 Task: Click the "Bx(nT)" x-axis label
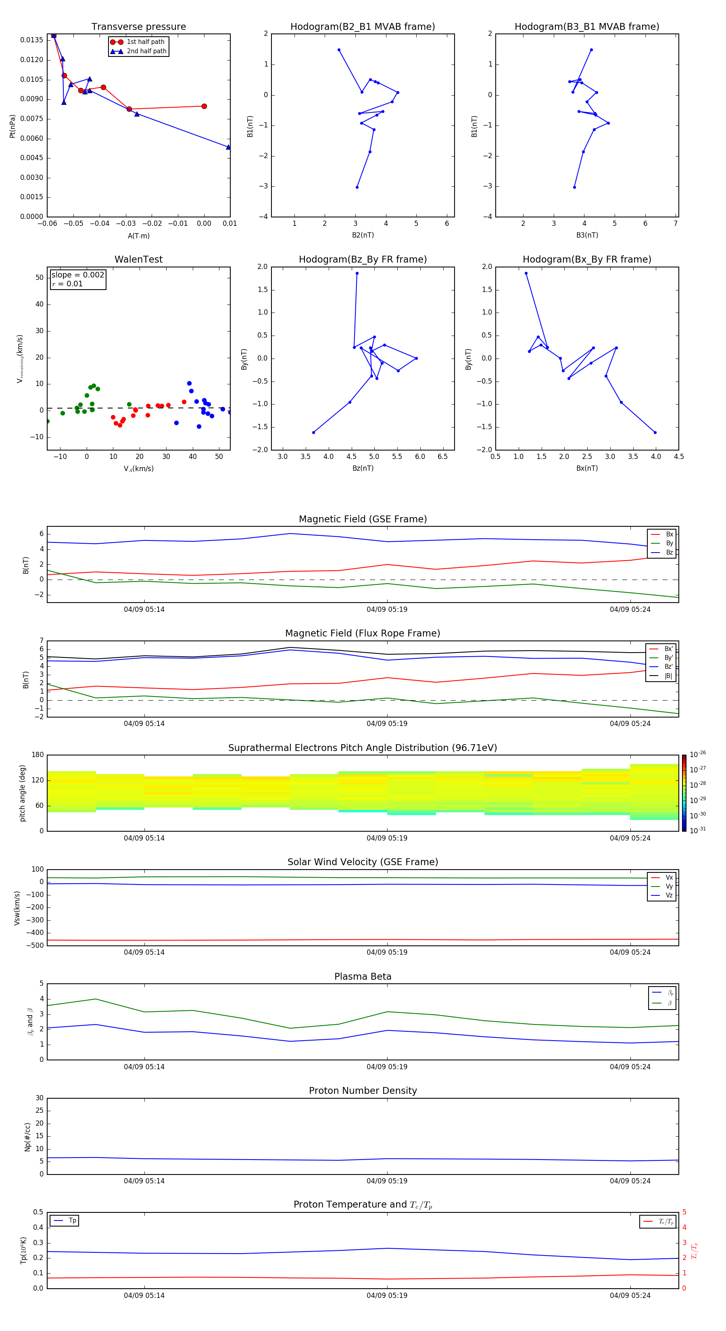click(x=587, y=468)
